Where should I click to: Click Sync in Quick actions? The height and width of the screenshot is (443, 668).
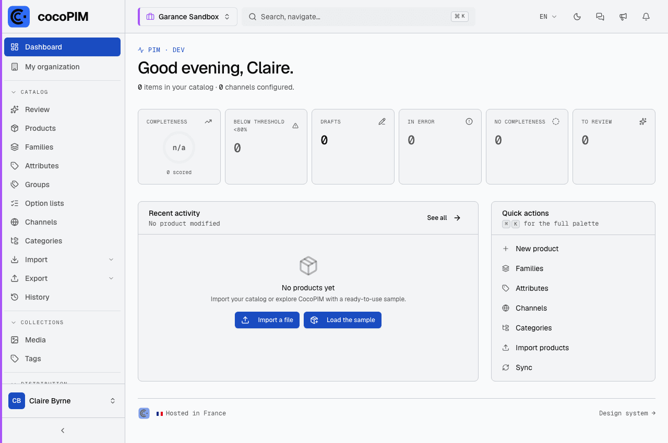pyautogui.click(x=573, y=367)
